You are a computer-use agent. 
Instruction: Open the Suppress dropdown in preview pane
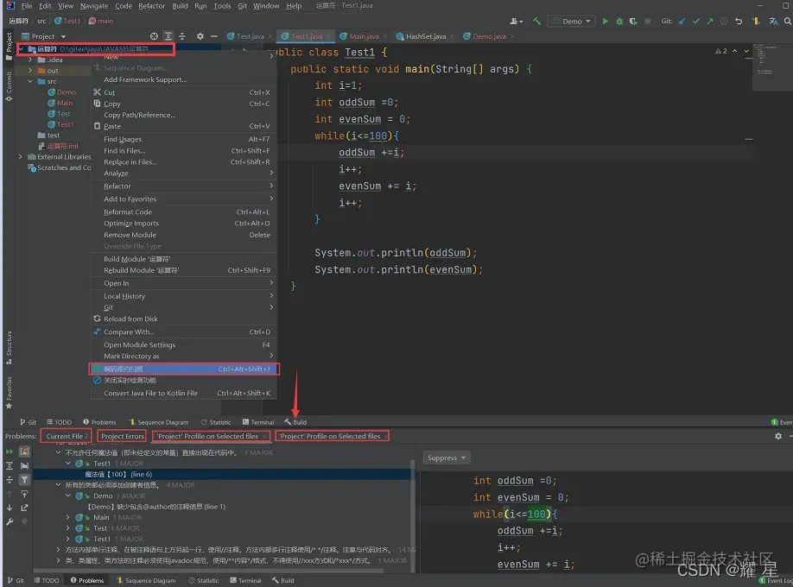click(x=446, y=458)
